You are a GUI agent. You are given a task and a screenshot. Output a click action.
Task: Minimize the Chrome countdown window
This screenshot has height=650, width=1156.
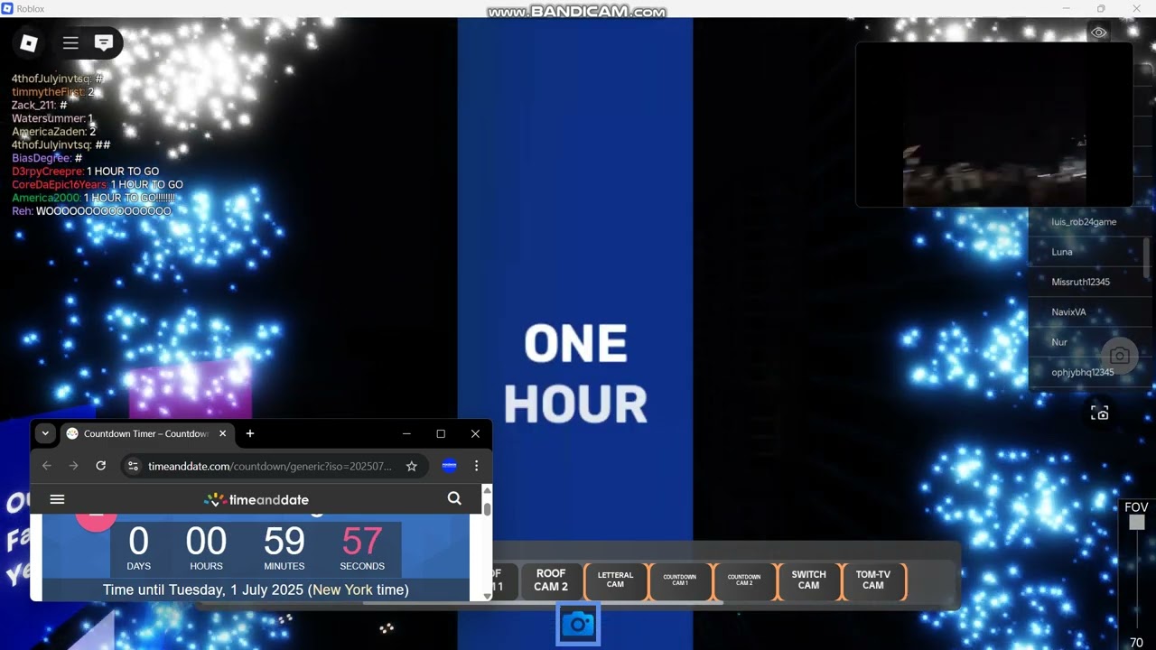(x=406, y=433)
